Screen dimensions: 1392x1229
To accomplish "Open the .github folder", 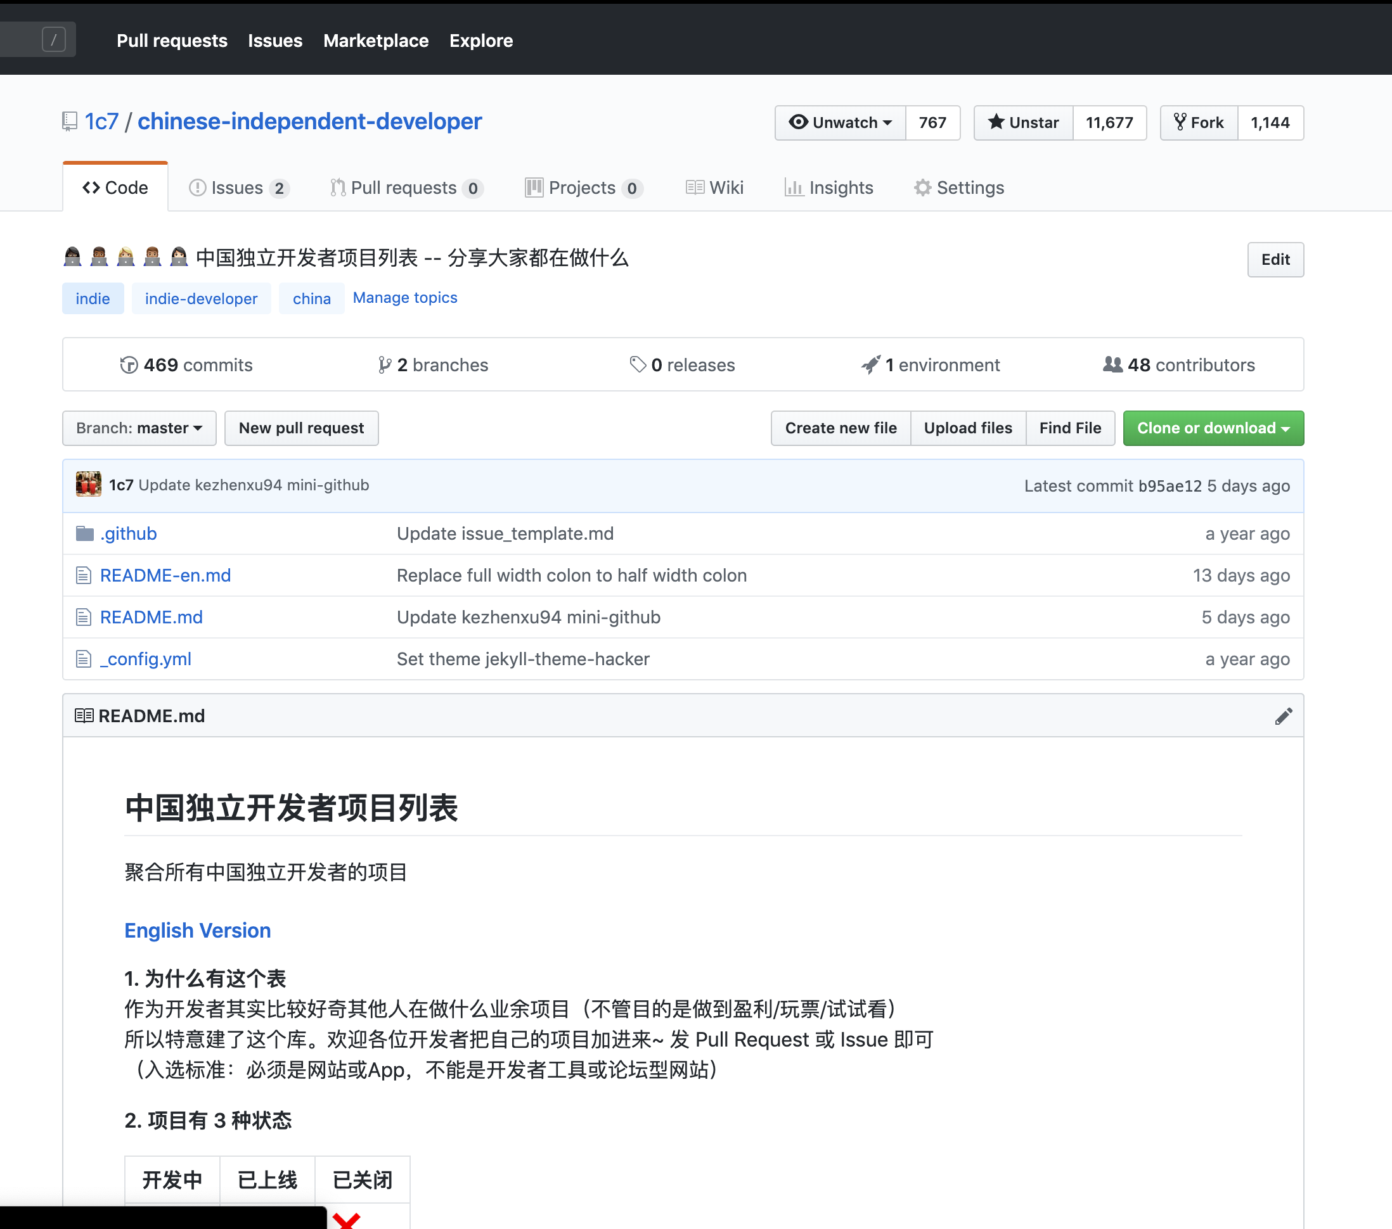I will (x=129, y=533).
